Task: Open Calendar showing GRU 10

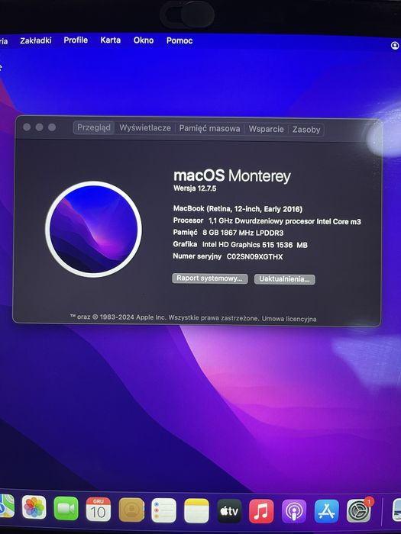Action: tap(99, 510)
